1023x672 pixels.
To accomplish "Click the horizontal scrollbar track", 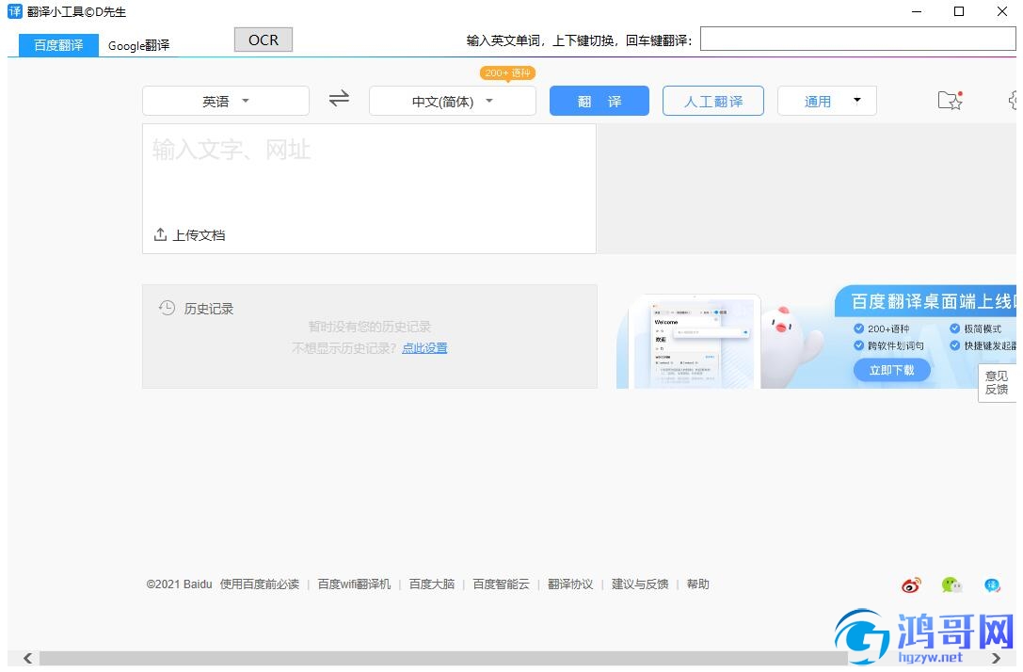I will click(443, 658).
